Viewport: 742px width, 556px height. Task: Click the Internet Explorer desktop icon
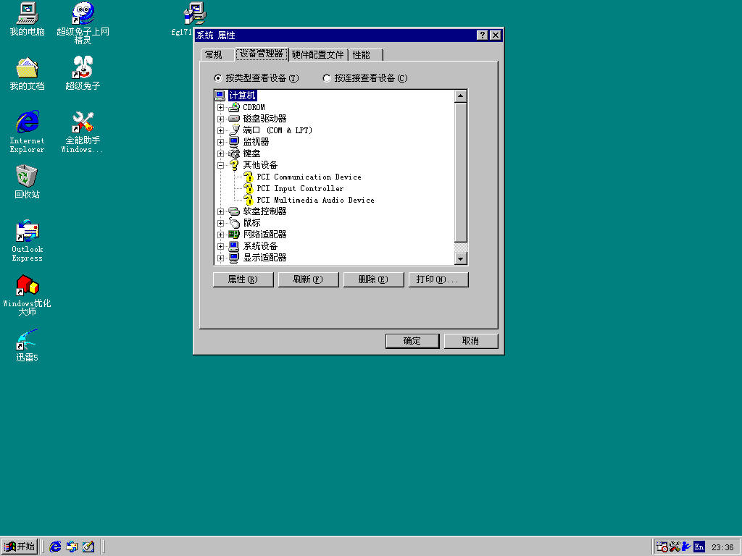tap(27, 132)
